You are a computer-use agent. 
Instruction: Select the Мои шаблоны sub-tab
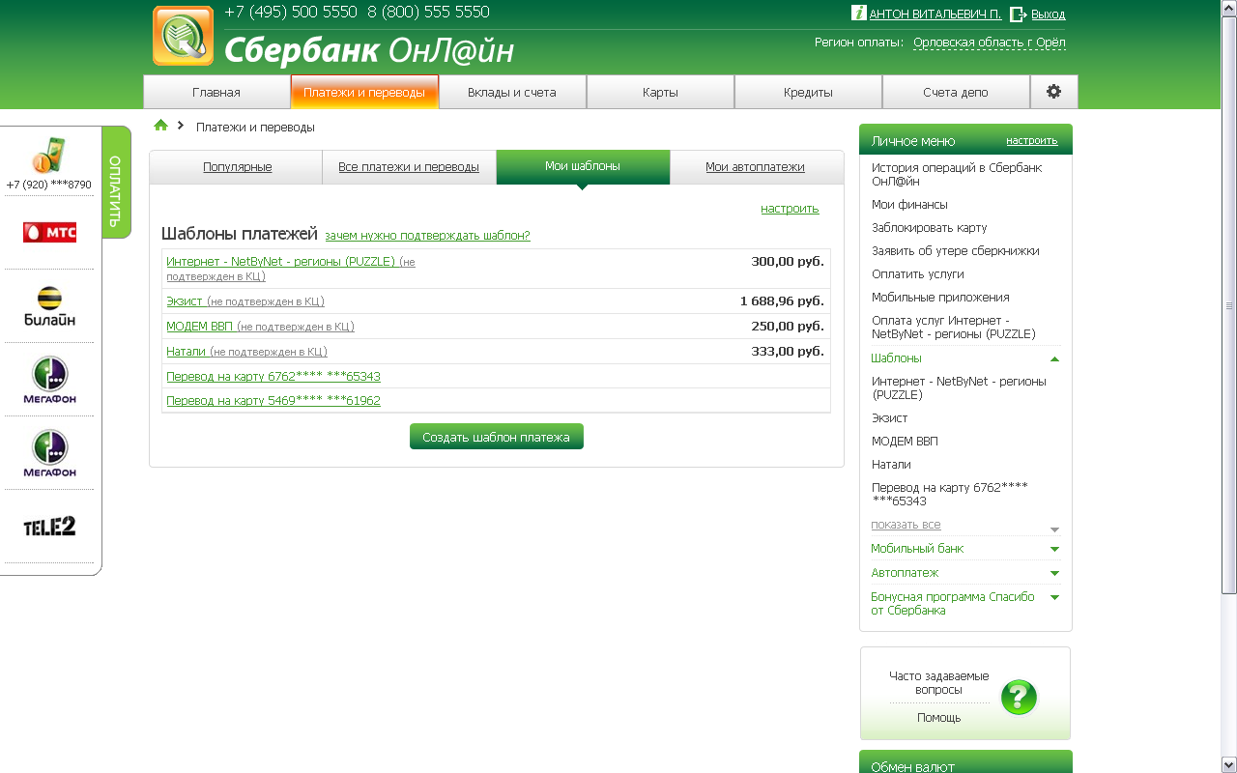click(583, 166)
